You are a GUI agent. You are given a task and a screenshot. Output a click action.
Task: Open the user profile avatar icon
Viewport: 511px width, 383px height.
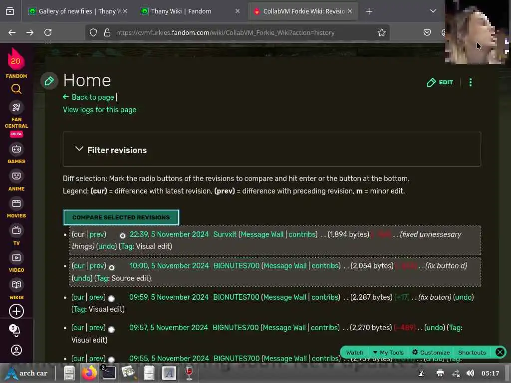16,350
